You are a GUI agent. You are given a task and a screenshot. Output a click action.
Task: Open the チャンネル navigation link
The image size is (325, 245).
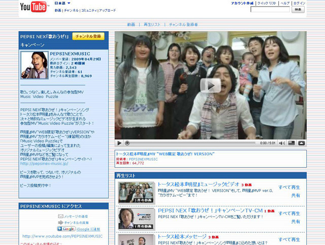(71, 10)
